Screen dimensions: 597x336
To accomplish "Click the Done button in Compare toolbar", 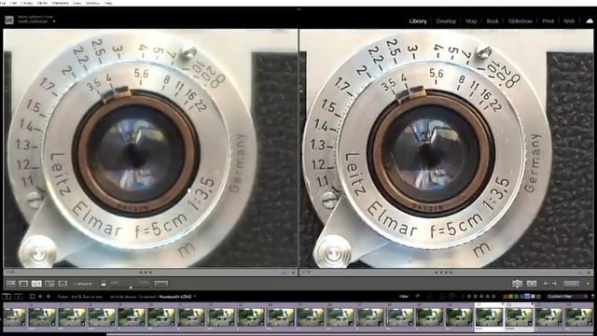I will tap(571, 284).
